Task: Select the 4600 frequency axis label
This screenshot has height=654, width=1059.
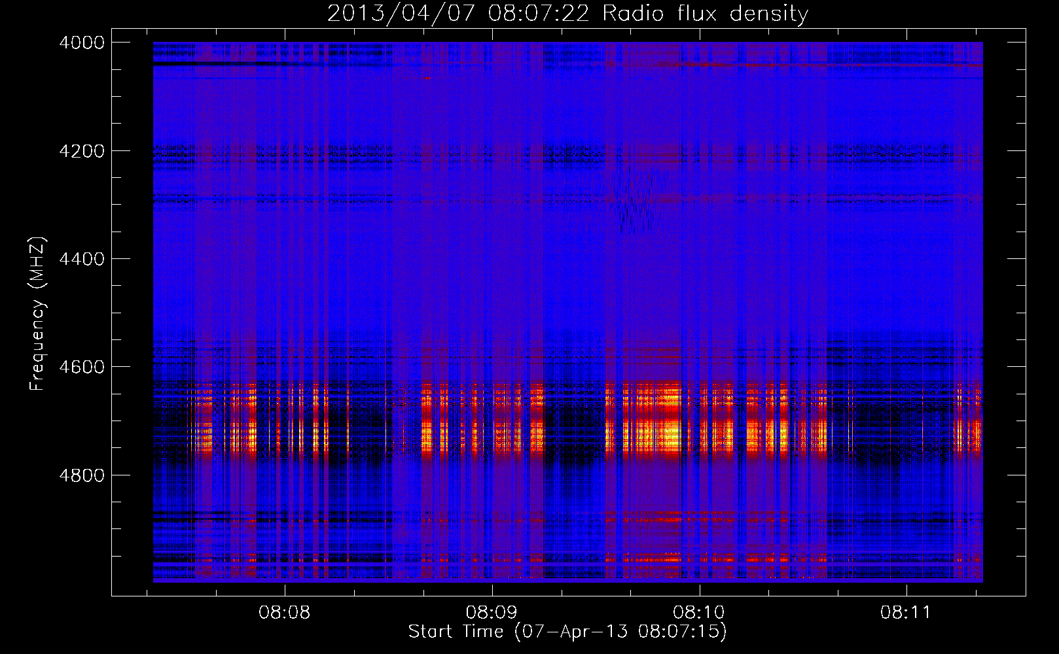Action: pyautogui.click(x=82, y=367)
